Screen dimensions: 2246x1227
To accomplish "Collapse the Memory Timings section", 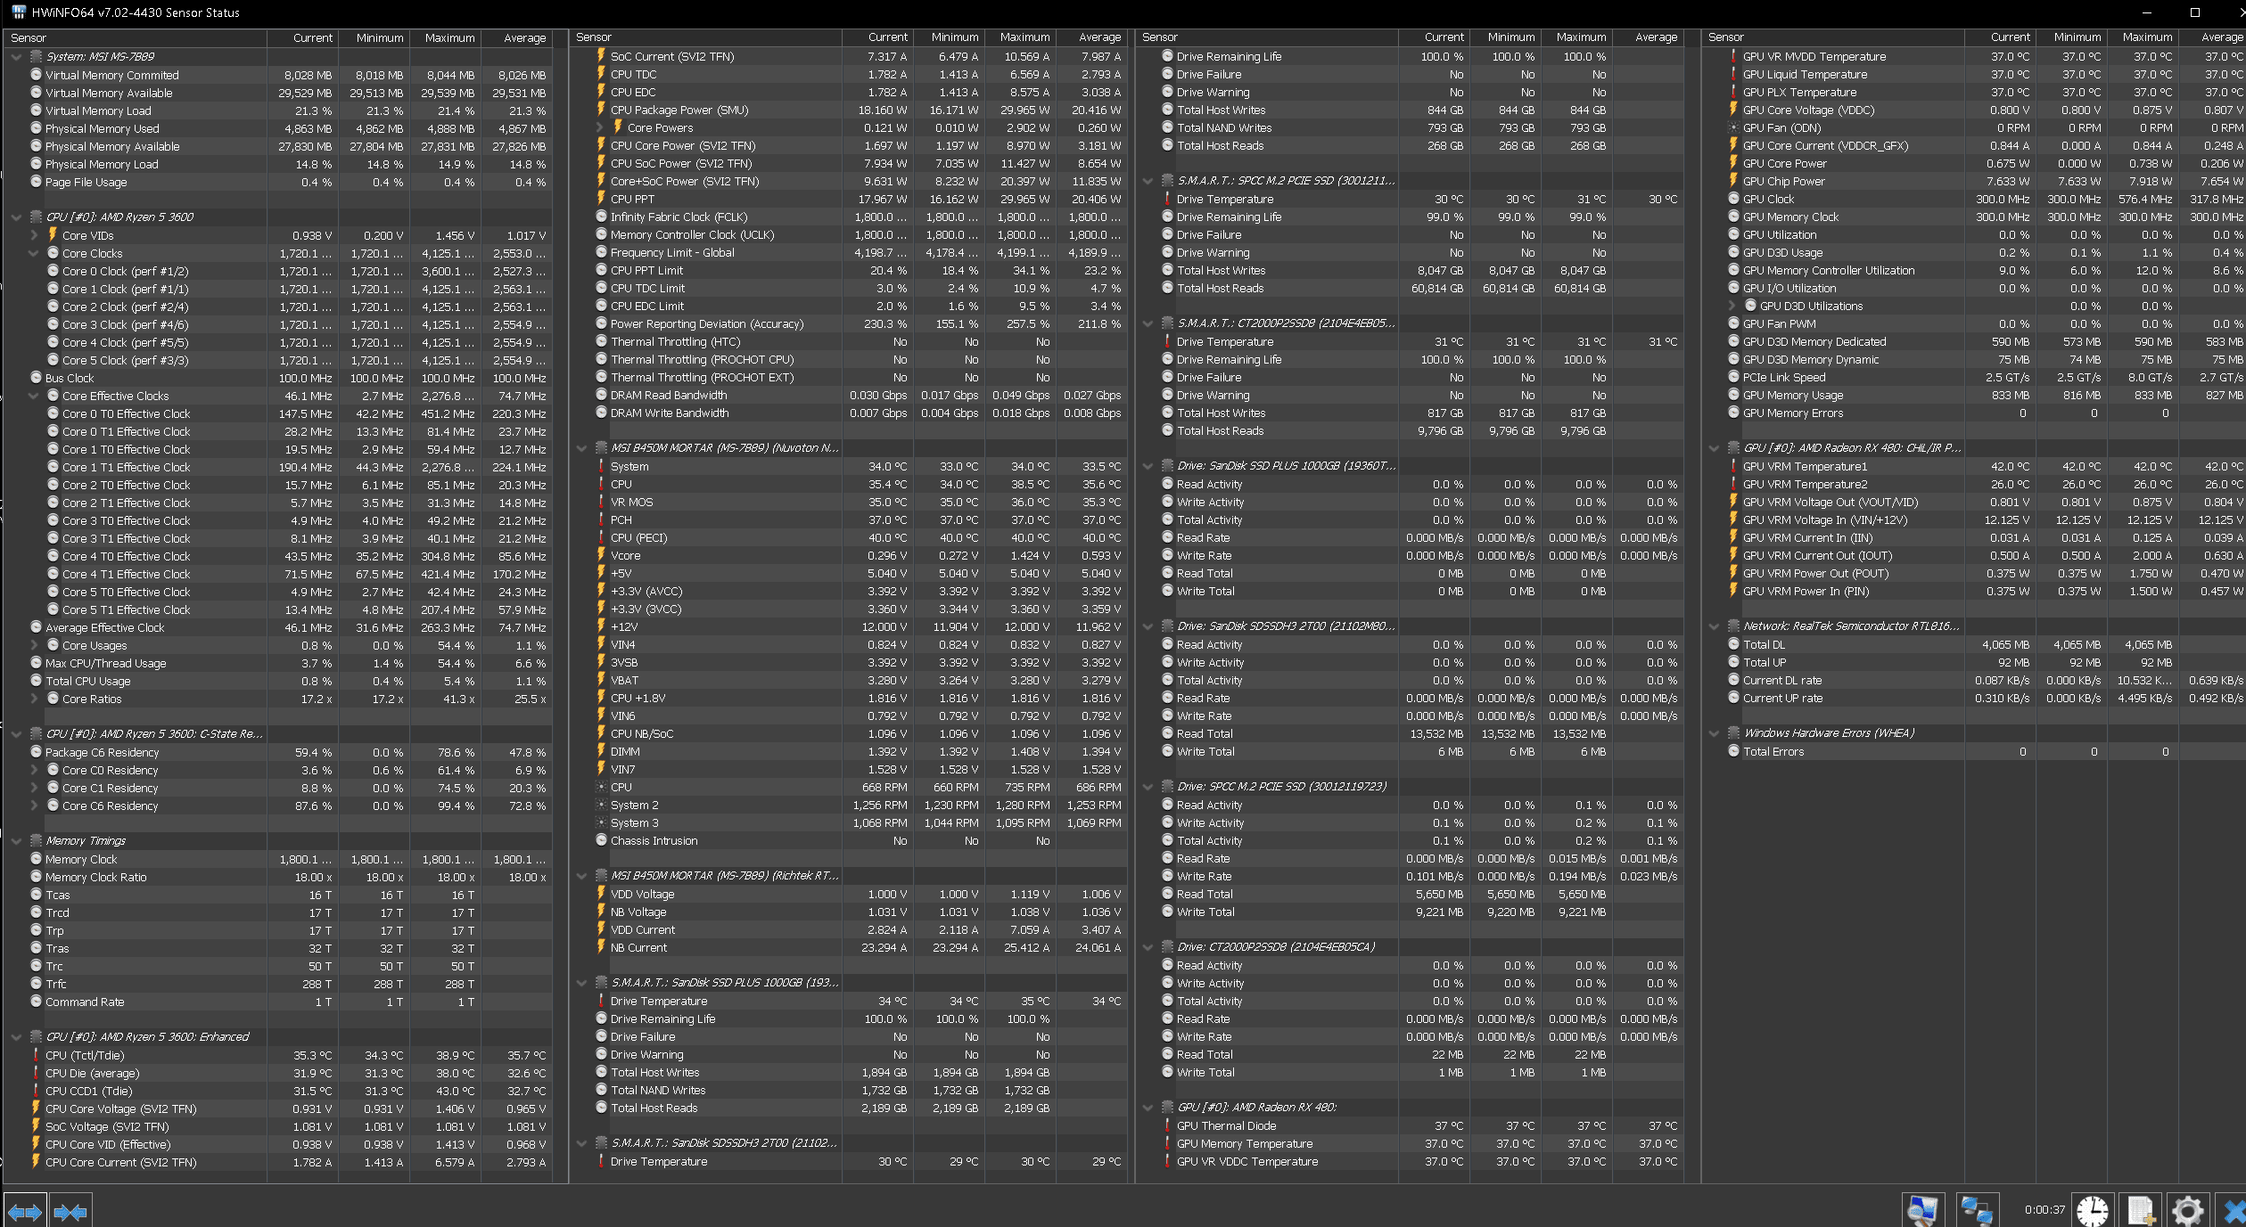I will tap(16, 841).
